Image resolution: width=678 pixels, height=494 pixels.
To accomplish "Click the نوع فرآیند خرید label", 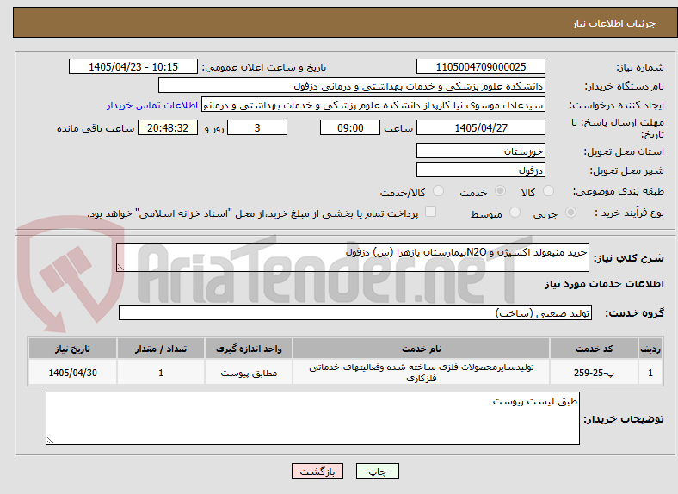I will [x=629, y=213].
